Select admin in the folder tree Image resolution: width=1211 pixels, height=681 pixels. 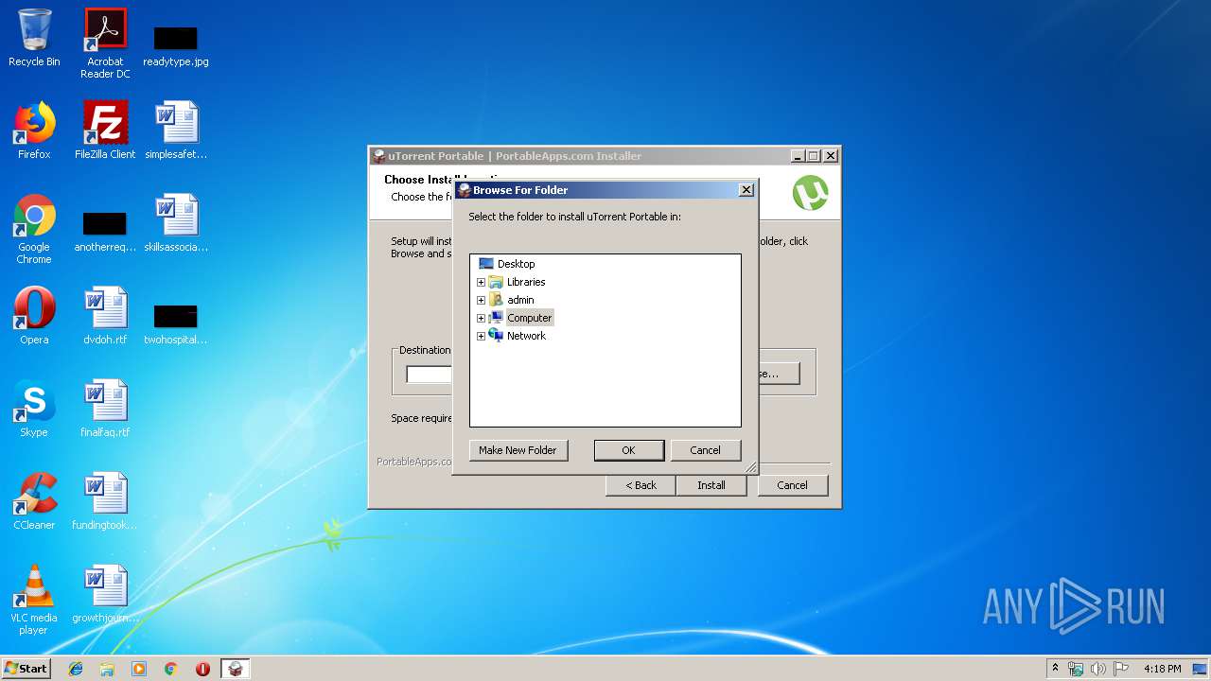click(x=520, y=300)
